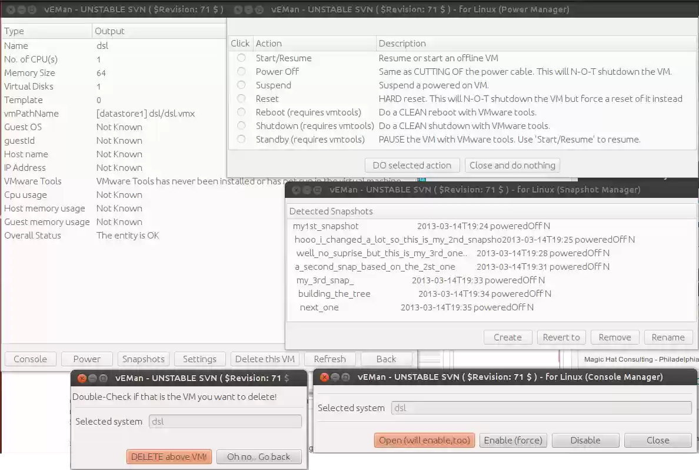This screenshot has height=470, width=699.
Task: Revert to the selected snapshot
Action: (x=561, y=337)
